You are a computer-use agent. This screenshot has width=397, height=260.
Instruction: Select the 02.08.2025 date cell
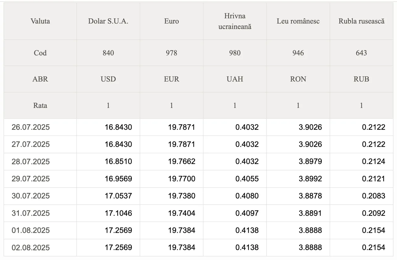click(31, 248)
